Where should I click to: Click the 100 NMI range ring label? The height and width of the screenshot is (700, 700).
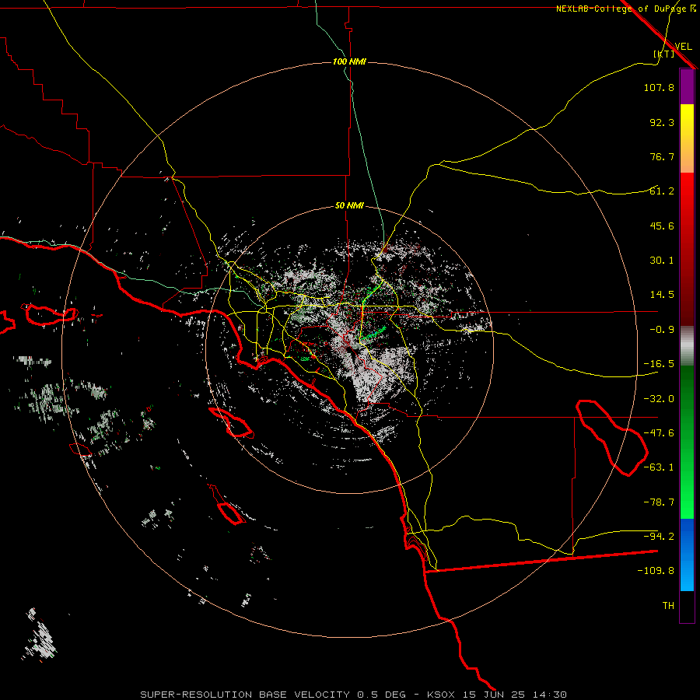click(349, 61)
